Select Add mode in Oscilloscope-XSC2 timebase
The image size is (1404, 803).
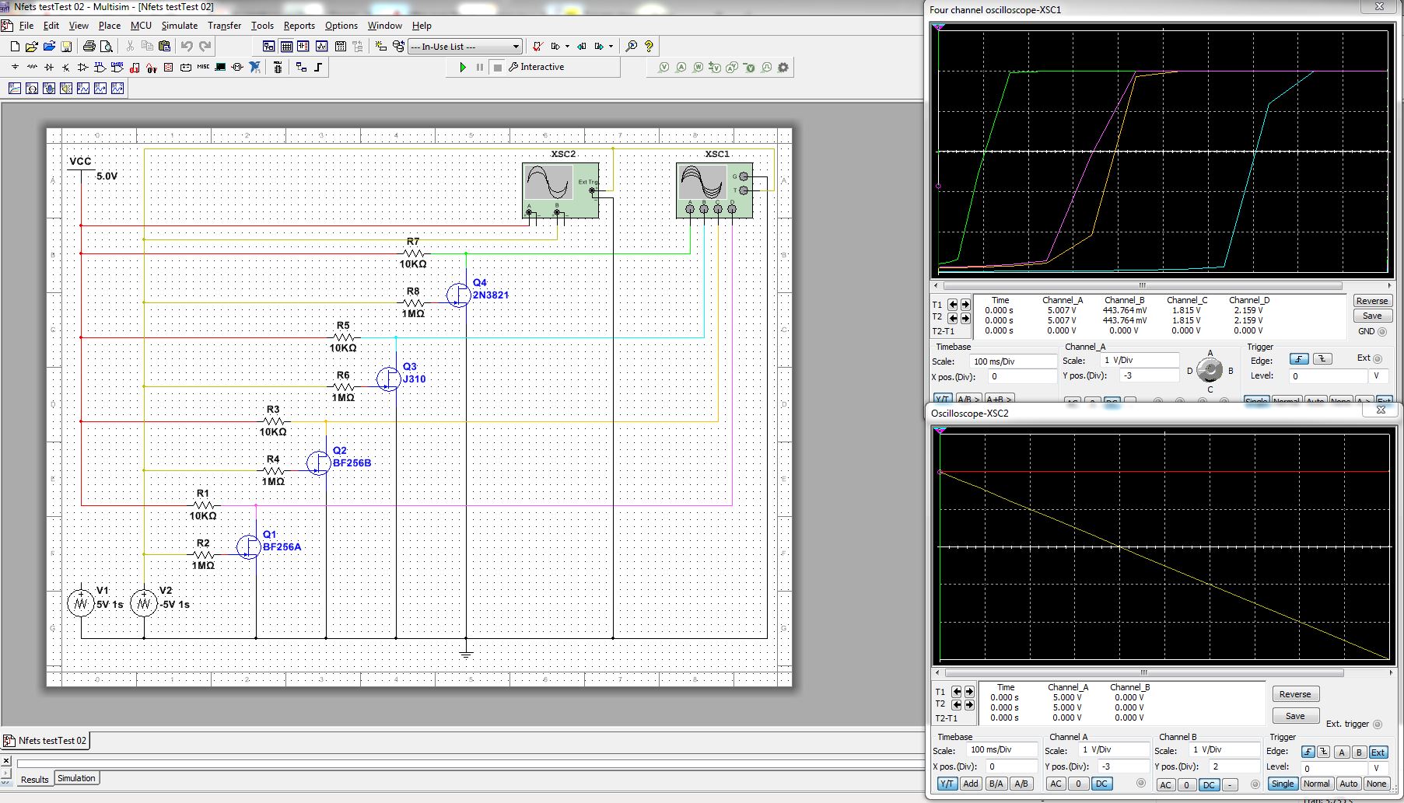click(971, 784)
